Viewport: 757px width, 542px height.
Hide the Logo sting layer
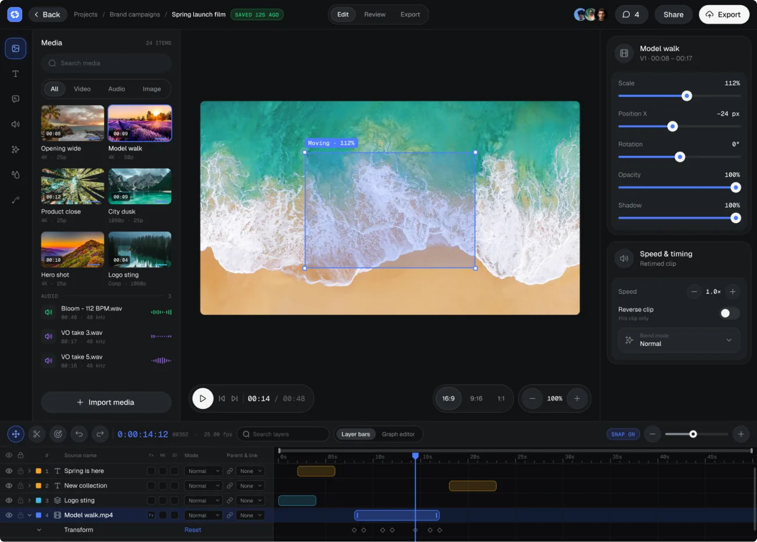coord(9,500)
